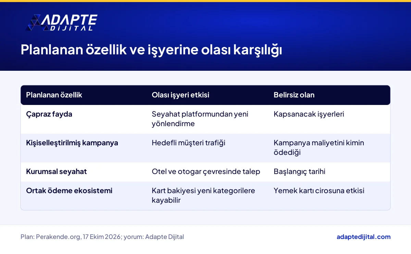
Task: Click the source note 'Plan: Perakende.org, 17 Ekim 2026'
Action: [71, 237]
